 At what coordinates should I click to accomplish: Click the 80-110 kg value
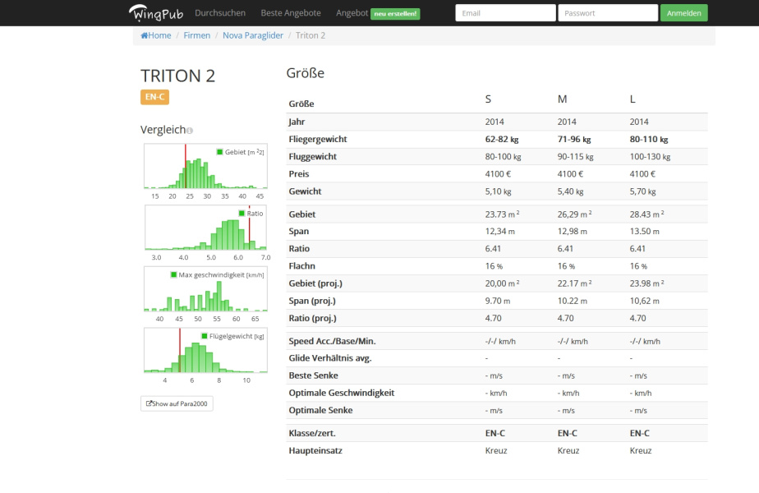tap(649, 139)
